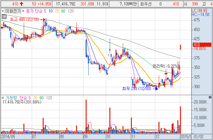Click the 325 price level on the axis

coord(197,77)
